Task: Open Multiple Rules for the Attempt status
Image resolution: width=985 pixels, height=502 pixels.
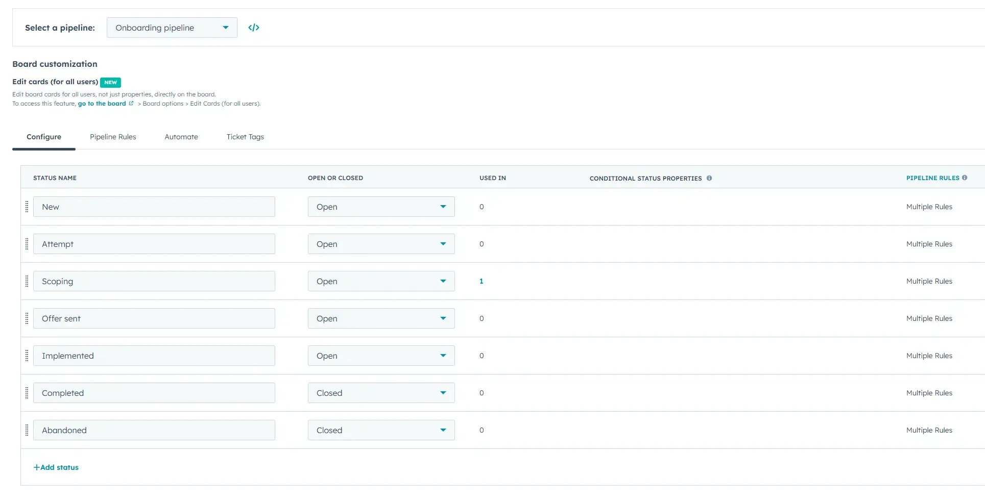Action: pos(929,244)
